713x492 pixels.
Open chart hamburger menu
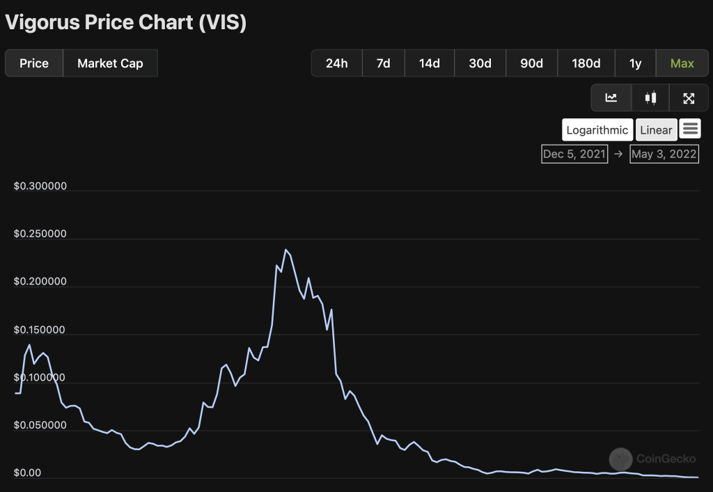click(x=690, y=129)
